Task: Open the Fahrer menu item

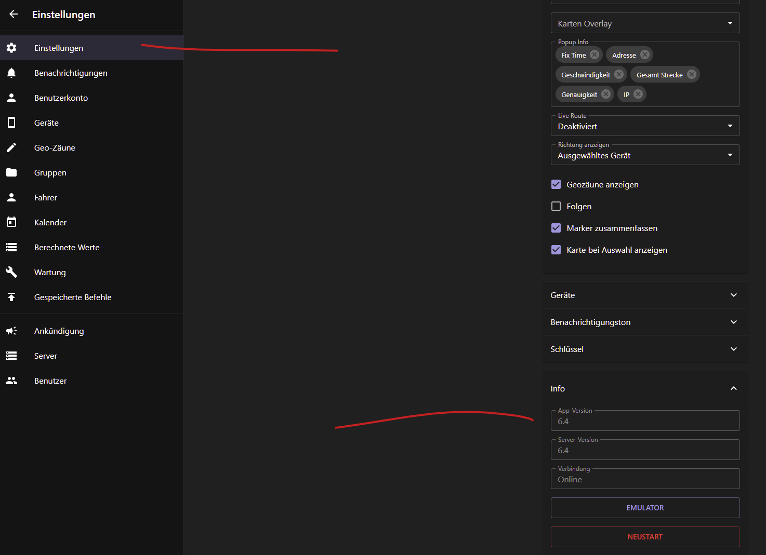Action: click(91, 197)
